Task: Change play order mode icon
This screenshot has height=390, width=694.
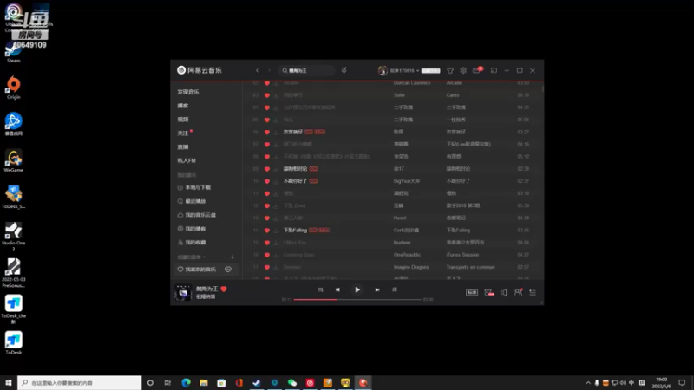Action: pos(320,289)
